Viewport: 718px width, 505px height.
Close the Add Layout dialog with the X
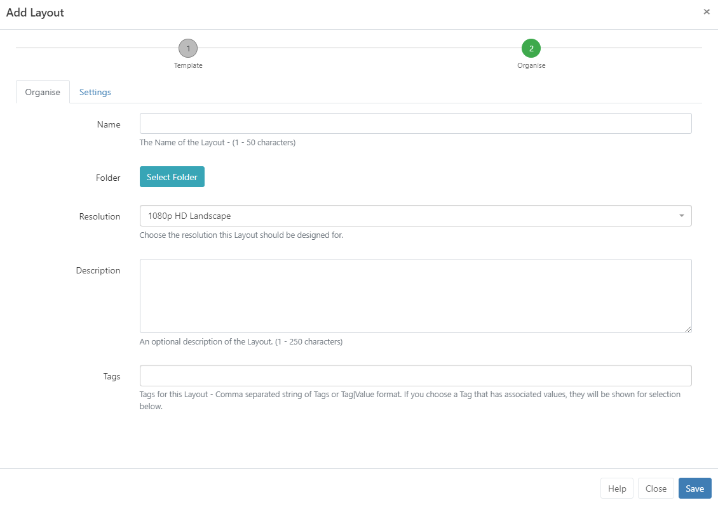point(707,12)
